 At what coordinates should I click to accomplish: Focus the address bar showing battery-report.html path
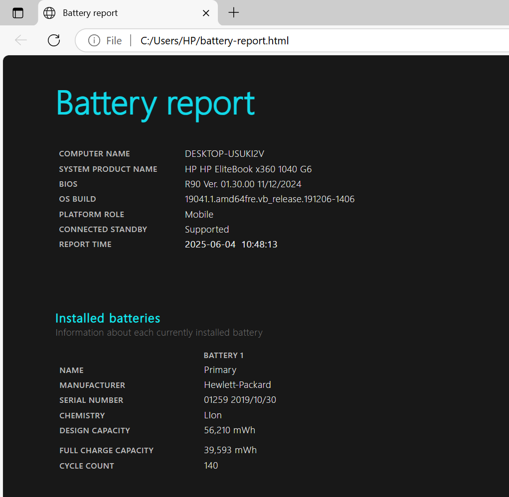(x=299, y=41)
